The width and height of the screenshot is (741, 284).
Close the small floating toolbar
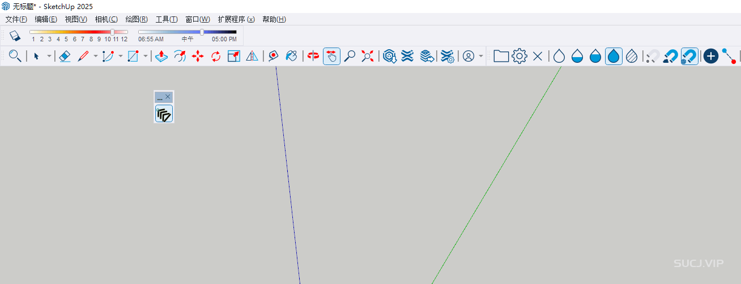tap(168, 97)
